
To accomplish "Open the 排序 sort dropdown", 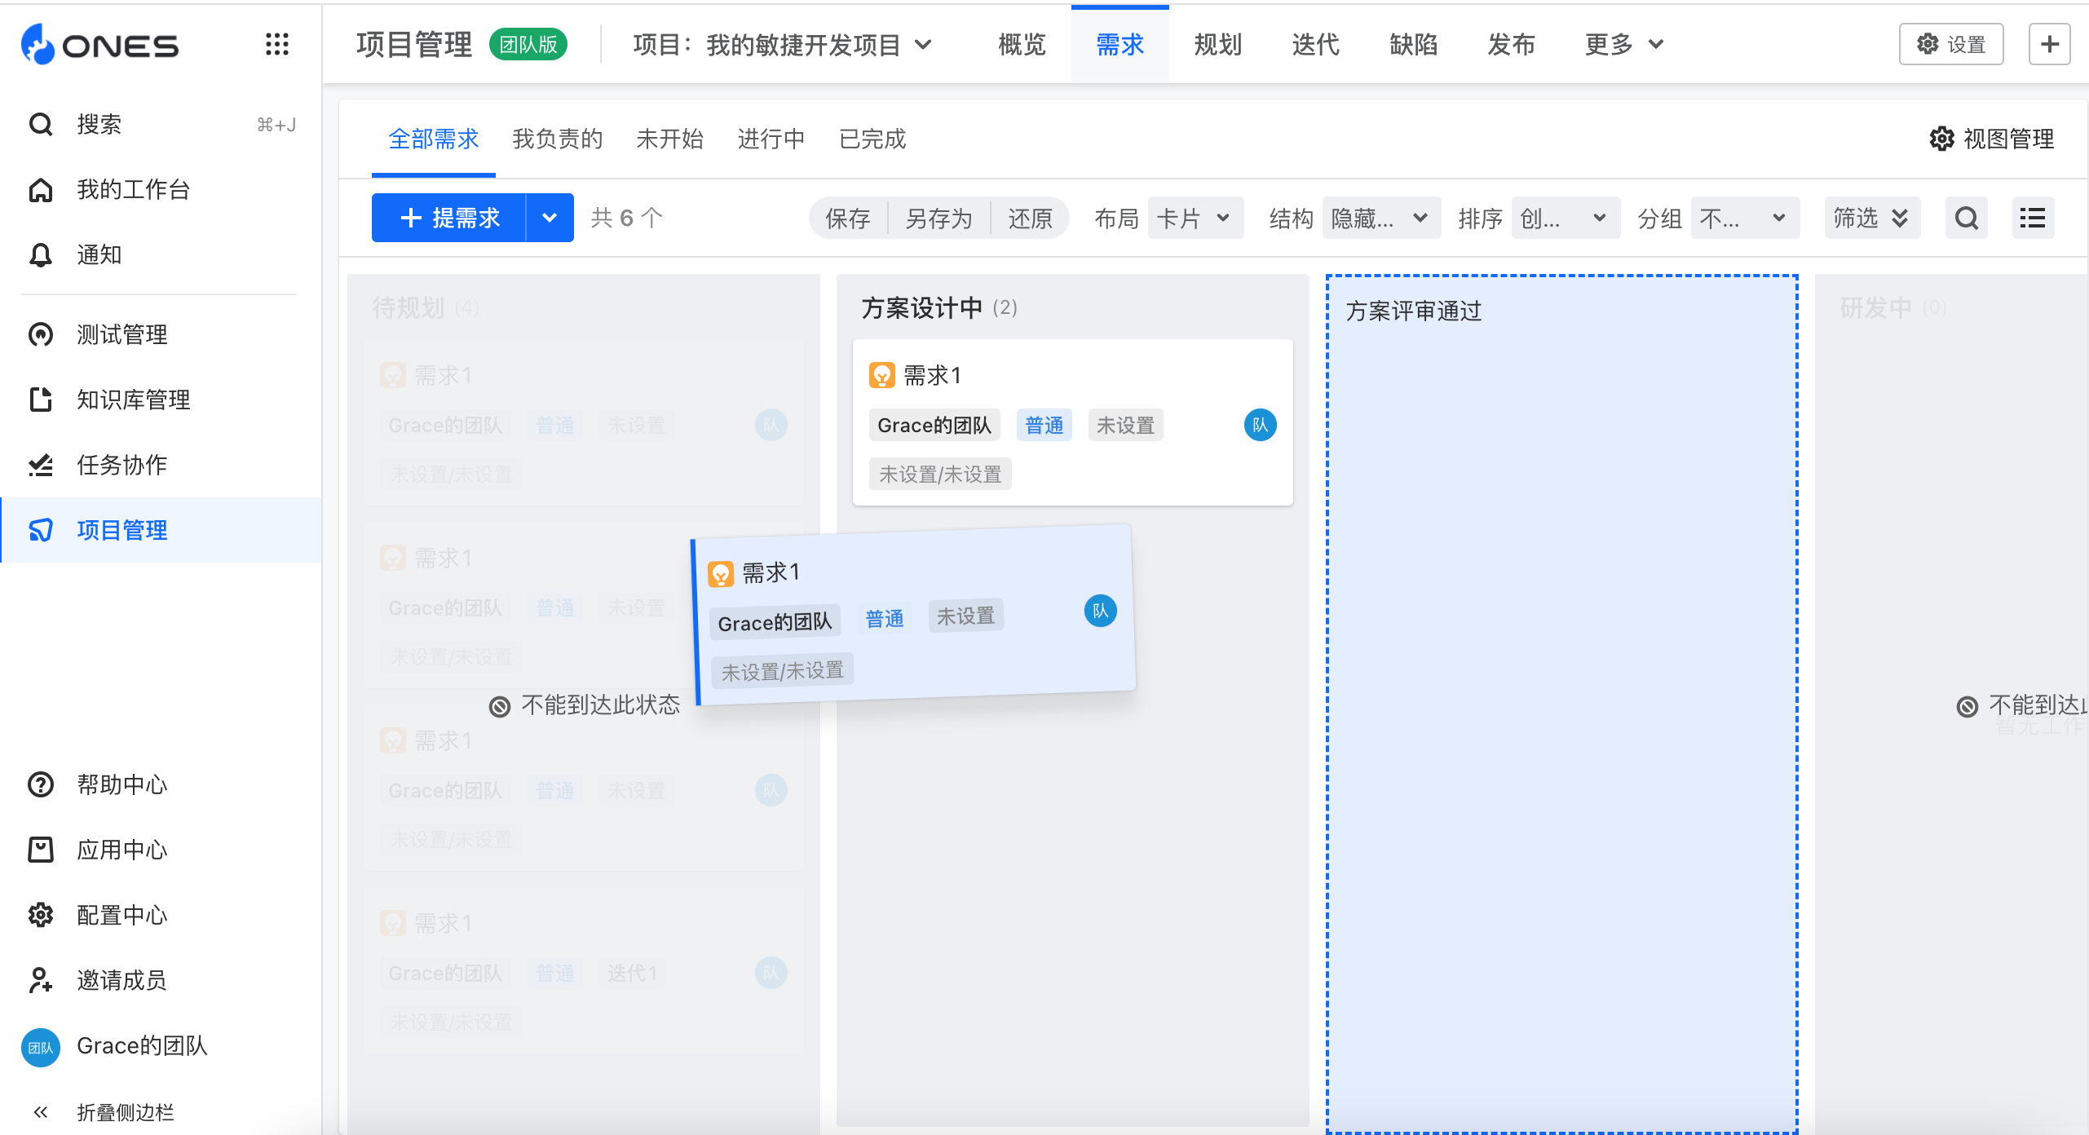I will click(1564, 219).
